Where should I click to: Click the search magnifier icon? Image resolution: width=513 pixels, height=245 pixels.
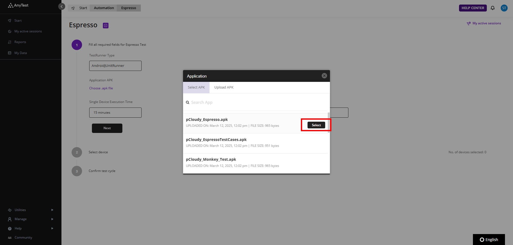coord(188,102)
